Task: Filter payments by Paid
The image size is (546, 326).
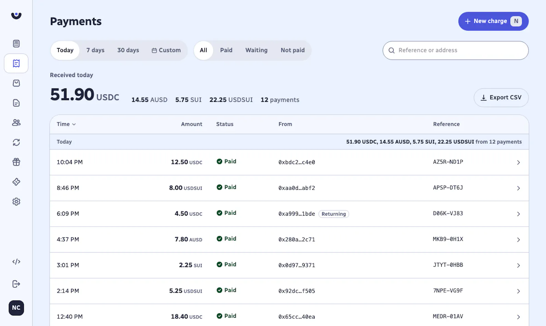Action: (226, 50)
